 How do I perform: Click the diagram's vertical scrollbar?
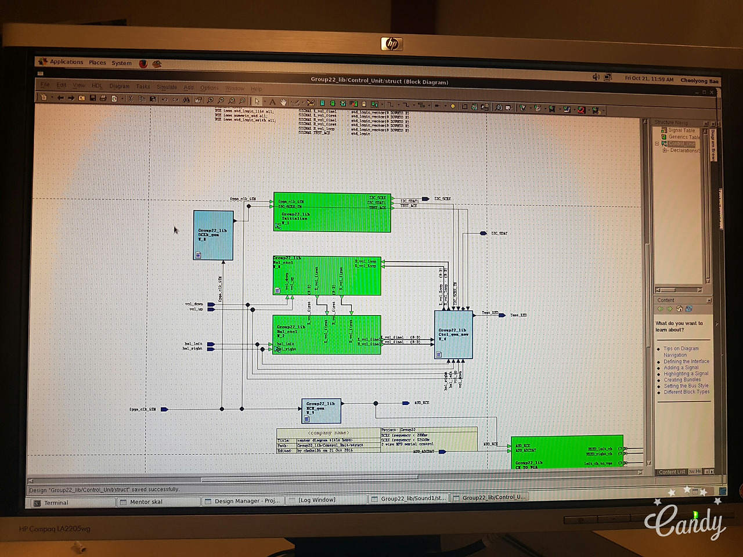pyautogui.click(x=648, y=293)
